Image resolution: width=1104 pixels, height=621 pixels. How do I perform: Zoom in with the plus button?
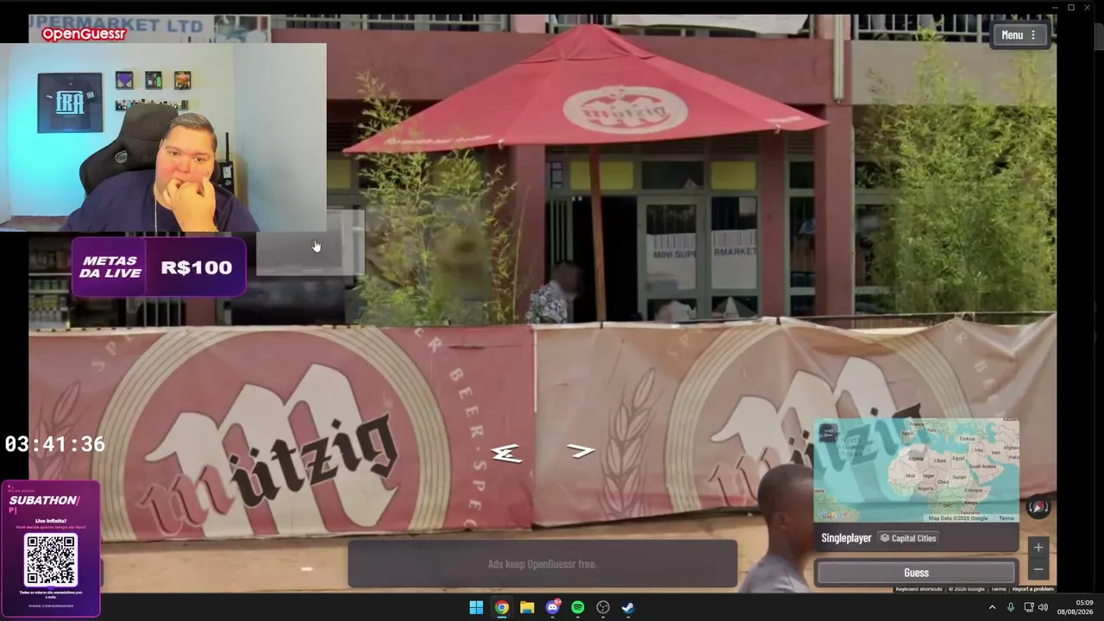pos(1038,548)
